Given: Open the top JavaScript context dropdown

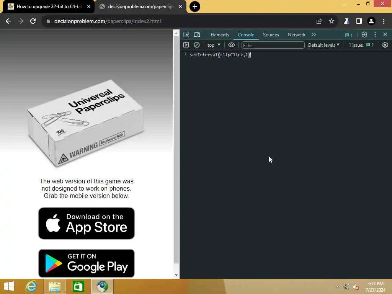Looking at the screenshot, I should coord(214,45).
